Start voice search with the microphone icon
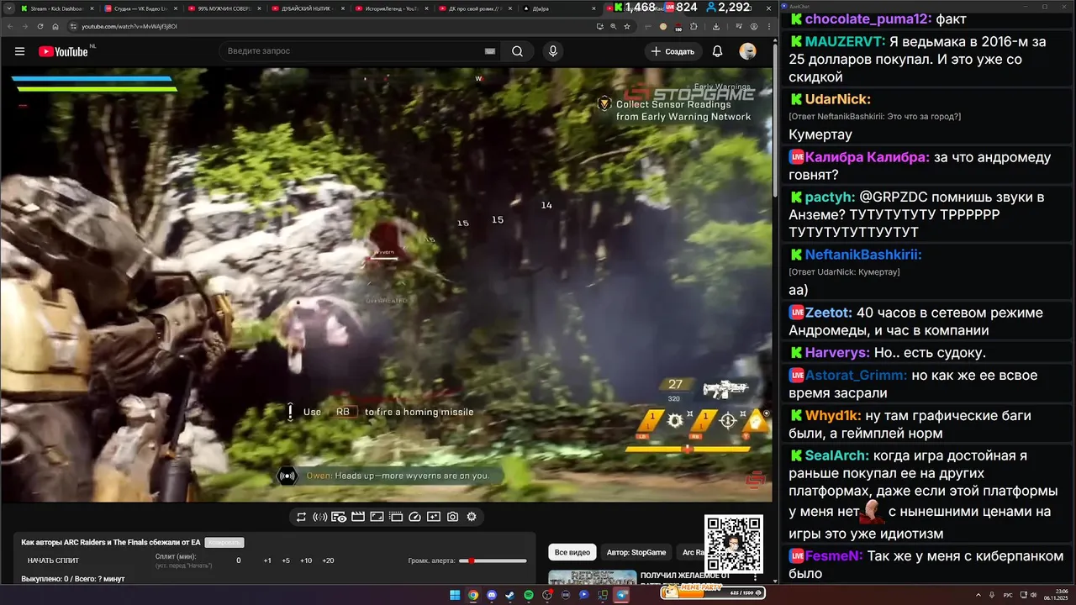Viewport: 1076px width, 605px height. [552, 51]
